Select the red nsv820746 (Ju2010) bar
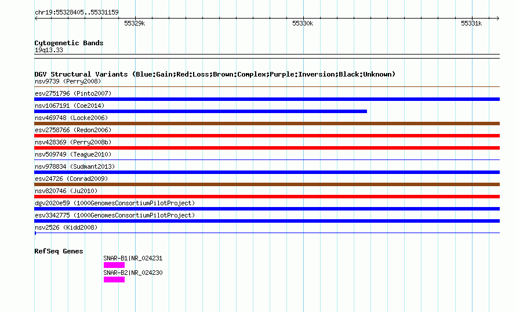Viewport: 516px width, 312px height. [267, 197]
